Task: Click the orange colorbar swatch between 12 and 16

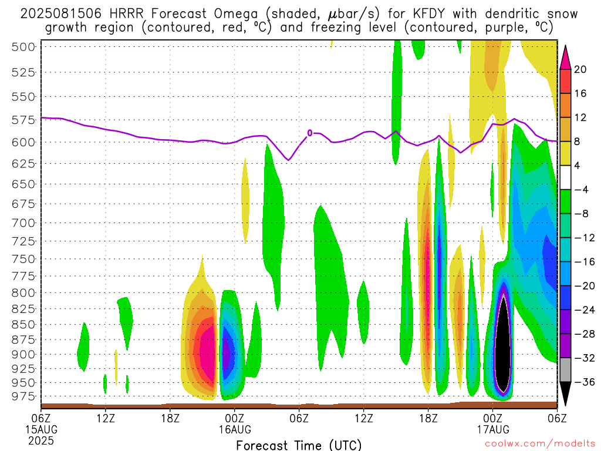Action: [x=565, y=106]
